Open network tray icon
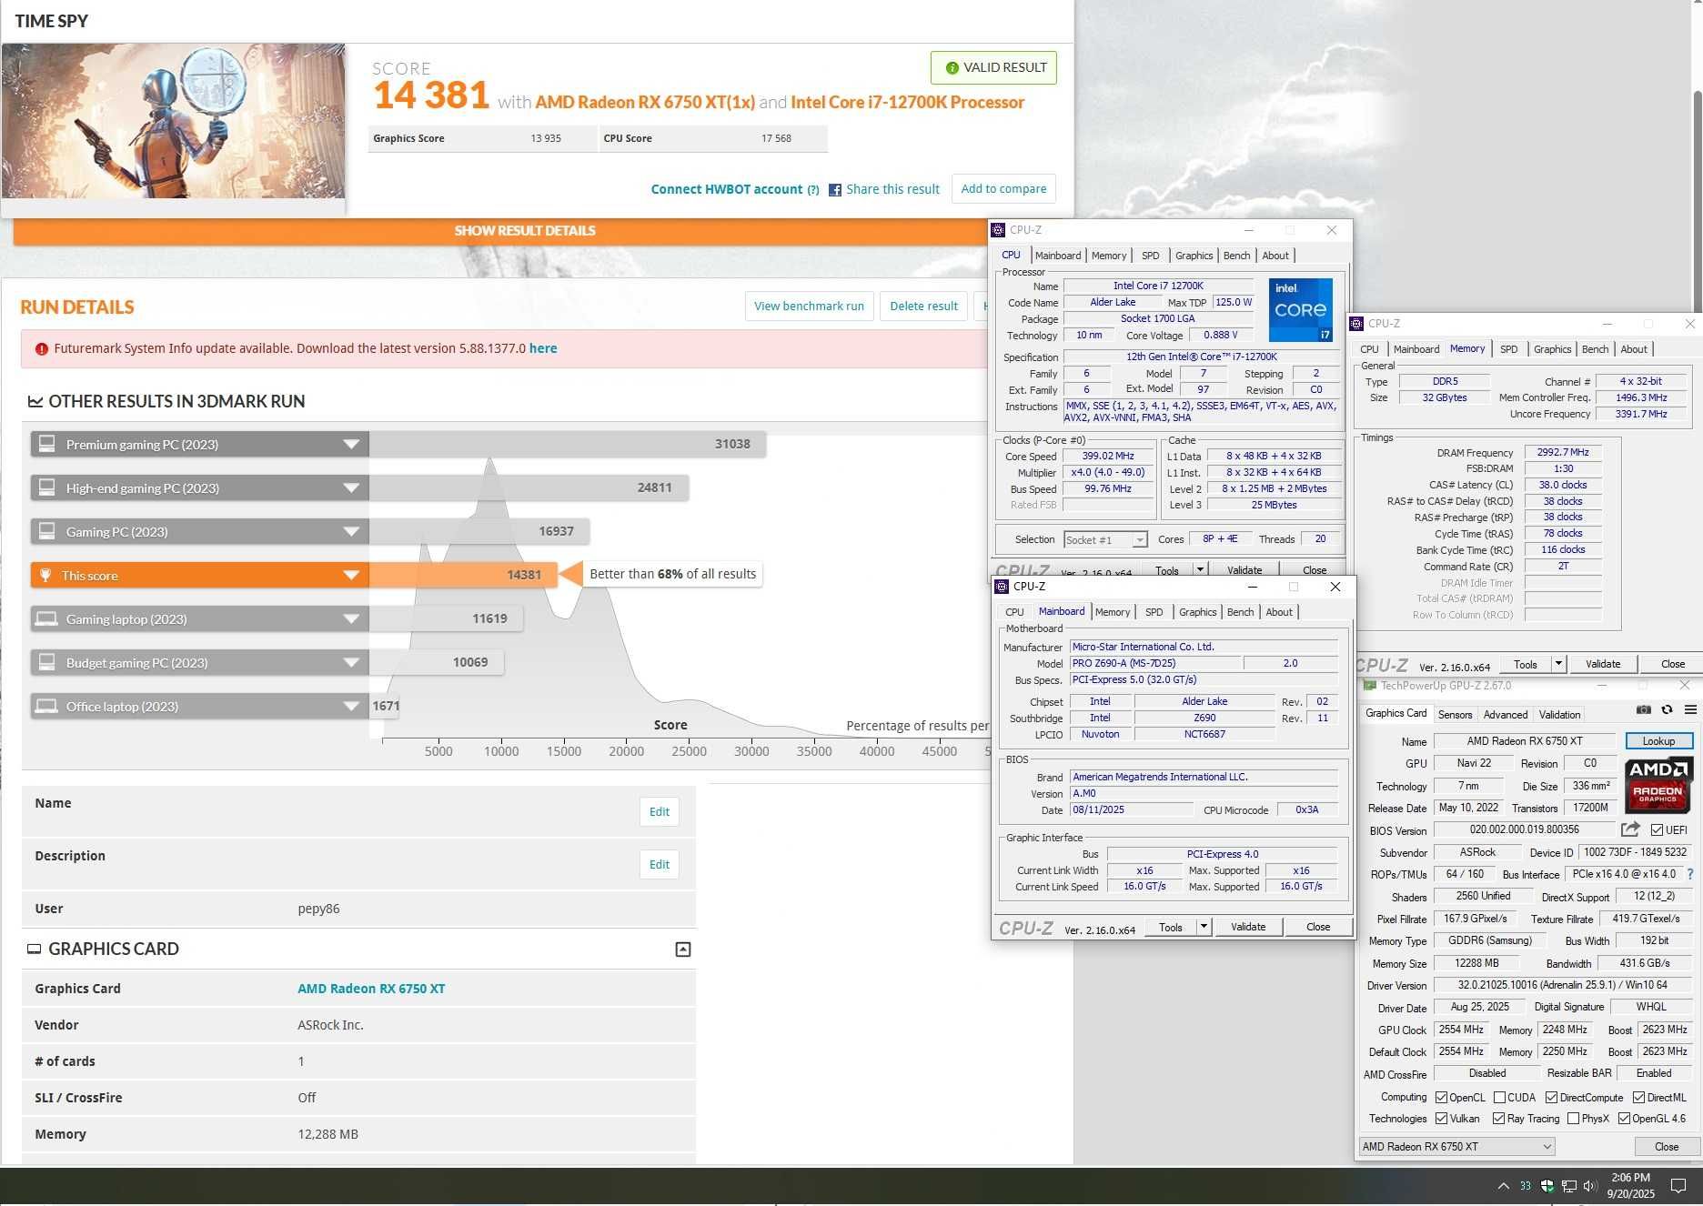Image resolution: width=1703 pixels, height=1206 pixels. coord(1568,1185)
